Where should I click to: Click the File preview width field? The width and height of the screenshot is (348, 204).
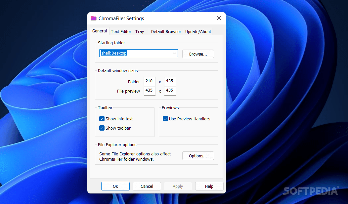click(x=150, y=91)
